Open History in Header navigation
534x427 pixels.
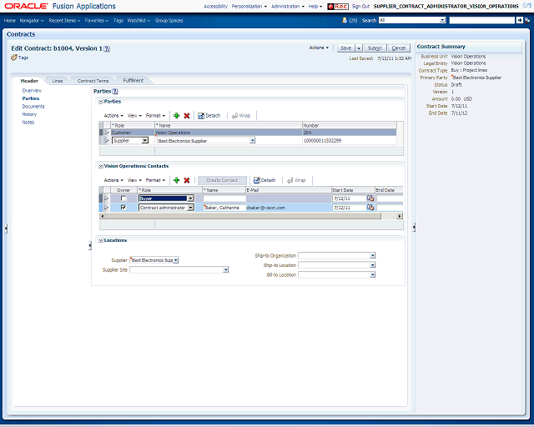pos(29,114)
